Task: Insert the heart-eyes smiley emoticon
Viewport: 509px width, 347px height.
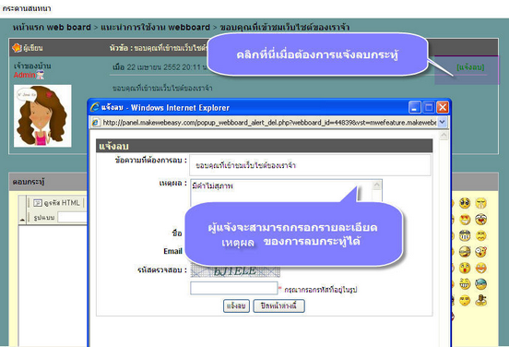Action: [x=465, y=220]
